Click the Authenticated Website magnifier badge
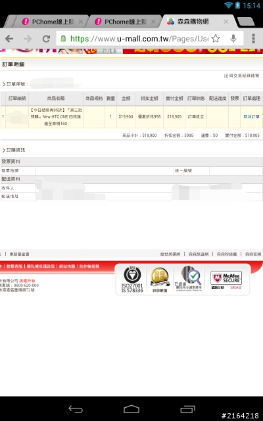 coord(189,279)
